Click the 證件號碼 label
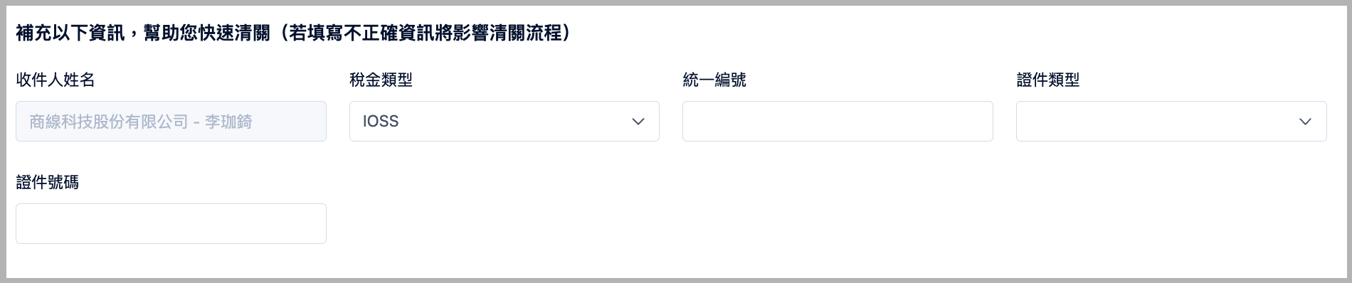1352x283 pixels. tap(47, 182)
